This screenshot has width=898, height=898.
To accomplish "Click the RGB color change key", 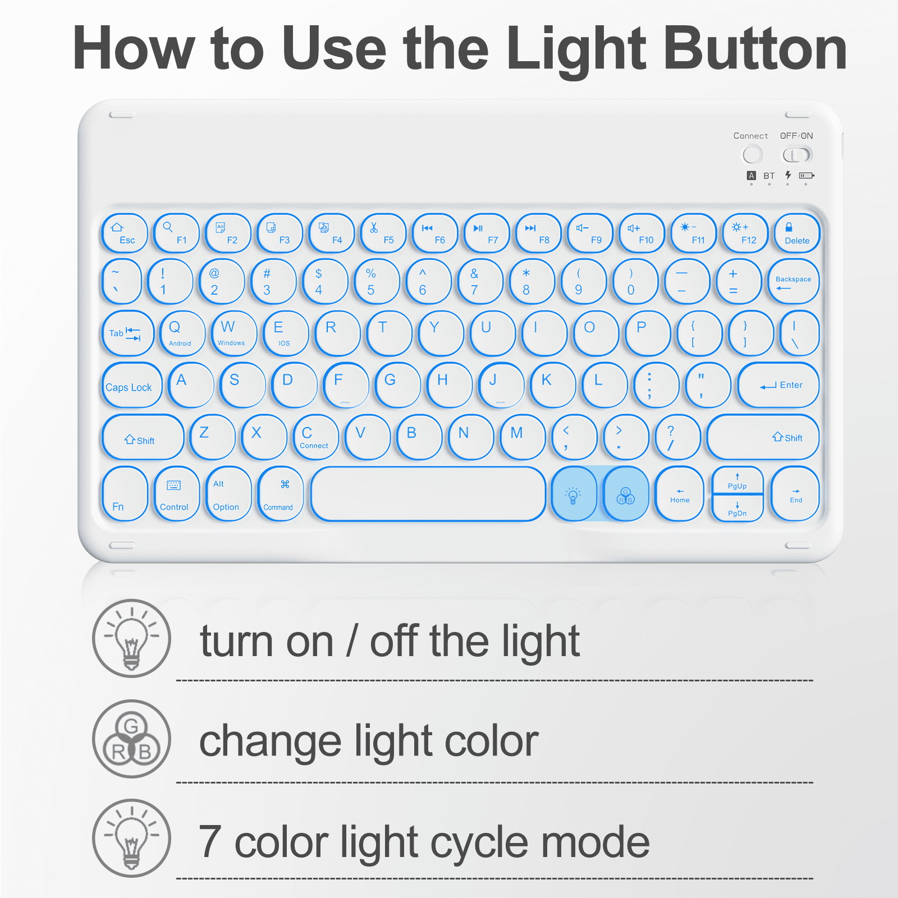I will tap(626, 494).
